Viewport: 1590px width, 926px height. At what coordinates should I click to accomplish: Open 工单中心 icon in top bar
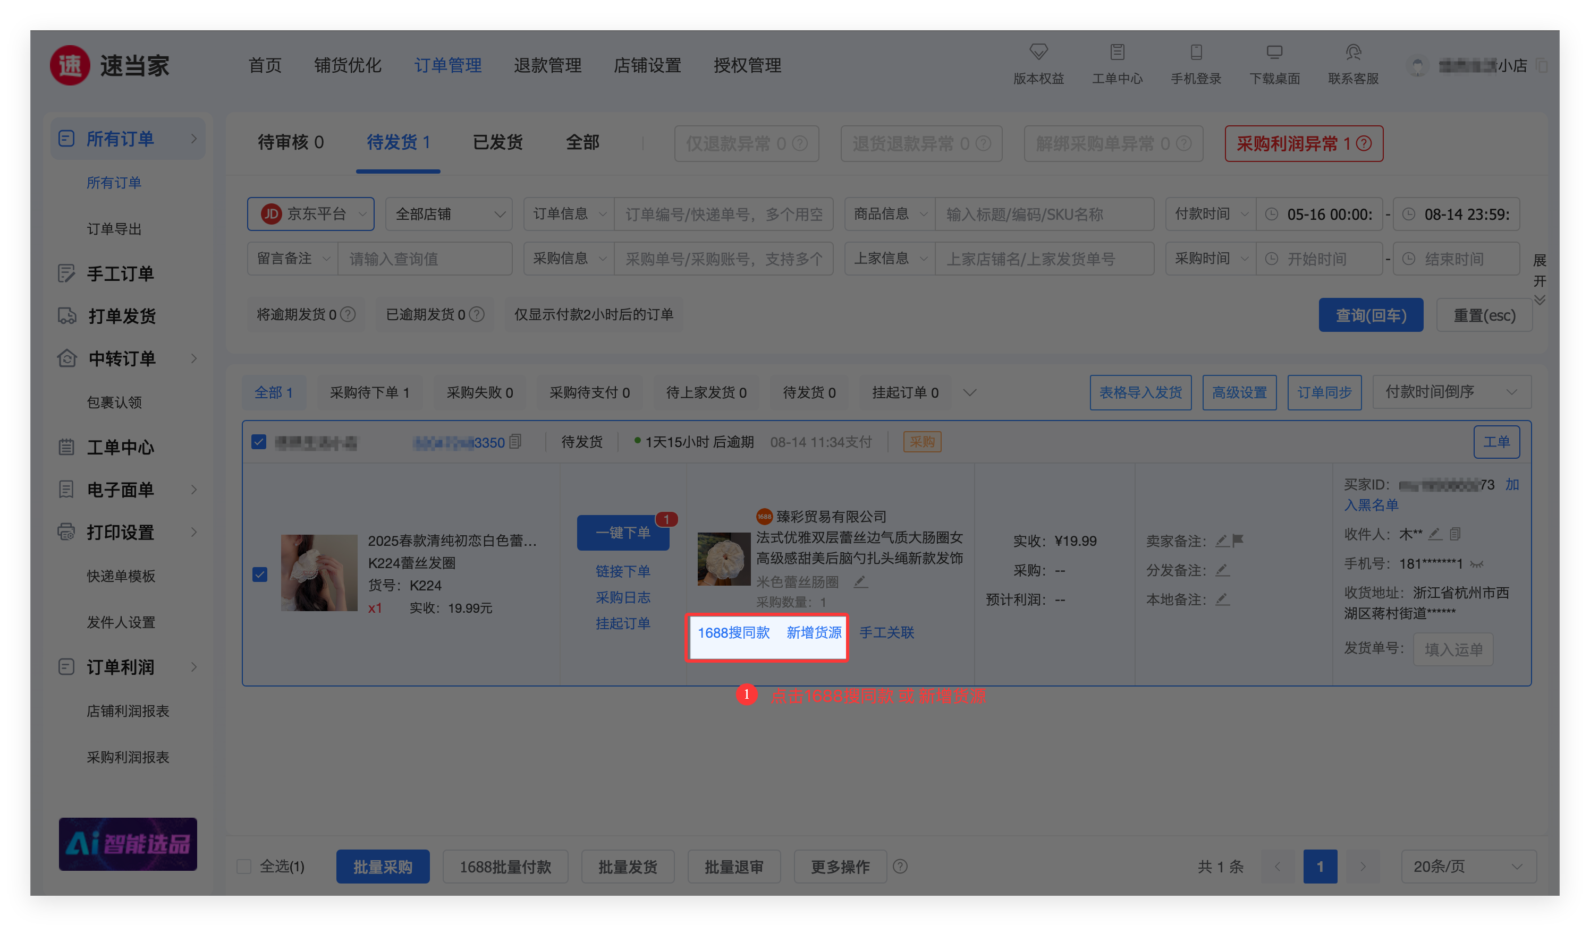coord(1117,52)
